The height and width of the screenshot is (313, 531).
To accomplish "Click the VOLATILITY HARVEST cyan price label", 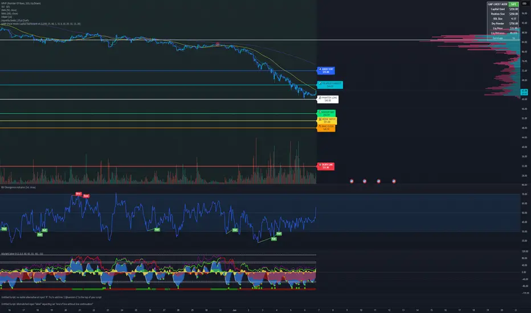I will (x=330, y=85).
